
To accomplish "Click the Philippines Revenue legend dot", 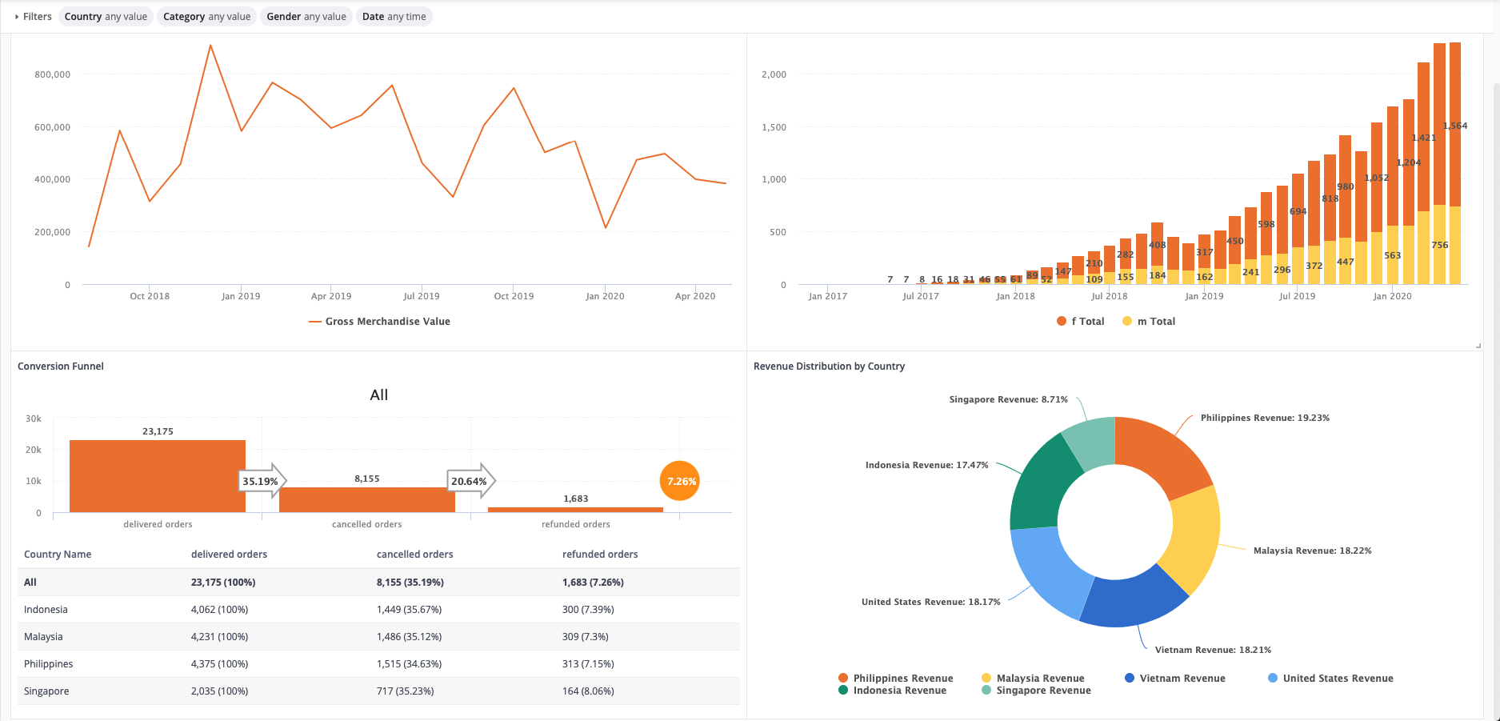I will [843, 678].
